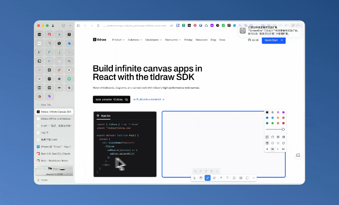The width and height of the screenshot is (339, 205).
Task: Select the sticky note tool
Action: click(234, 178)
